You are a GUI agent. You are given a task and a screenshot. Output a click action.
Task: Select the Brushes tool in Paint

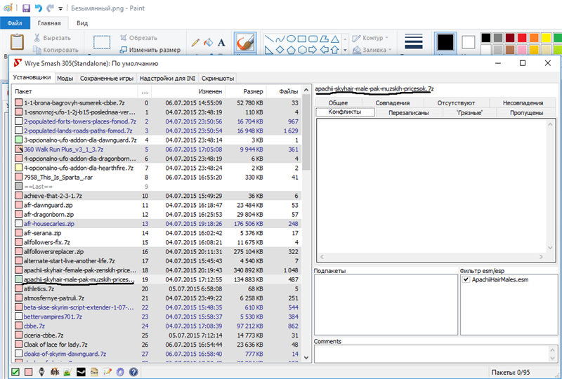point(245,43)
